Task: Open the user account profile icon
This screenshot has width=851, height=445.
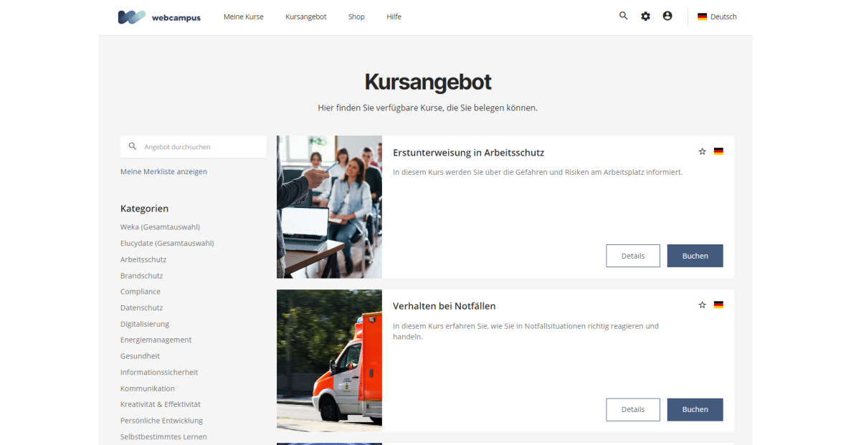Action: point(667,16)
